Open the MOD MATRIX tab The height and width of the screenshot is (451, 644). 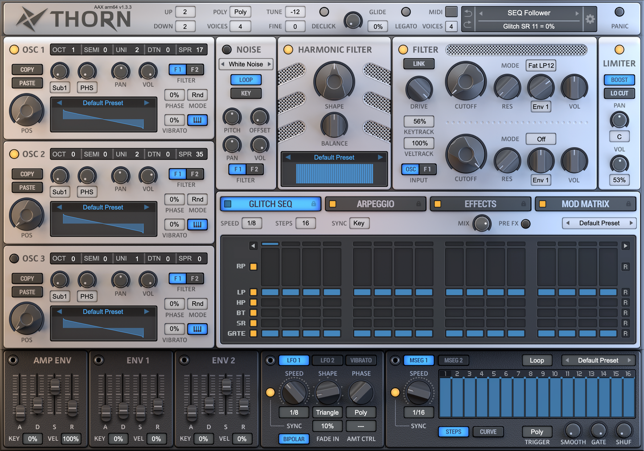[585, 204]
